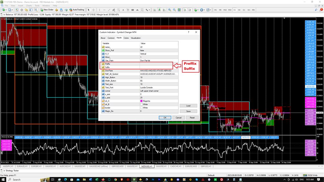Switch to the About tab in the dialog
The width and height of the screenshot is (324, 182).
click(103, 38)
